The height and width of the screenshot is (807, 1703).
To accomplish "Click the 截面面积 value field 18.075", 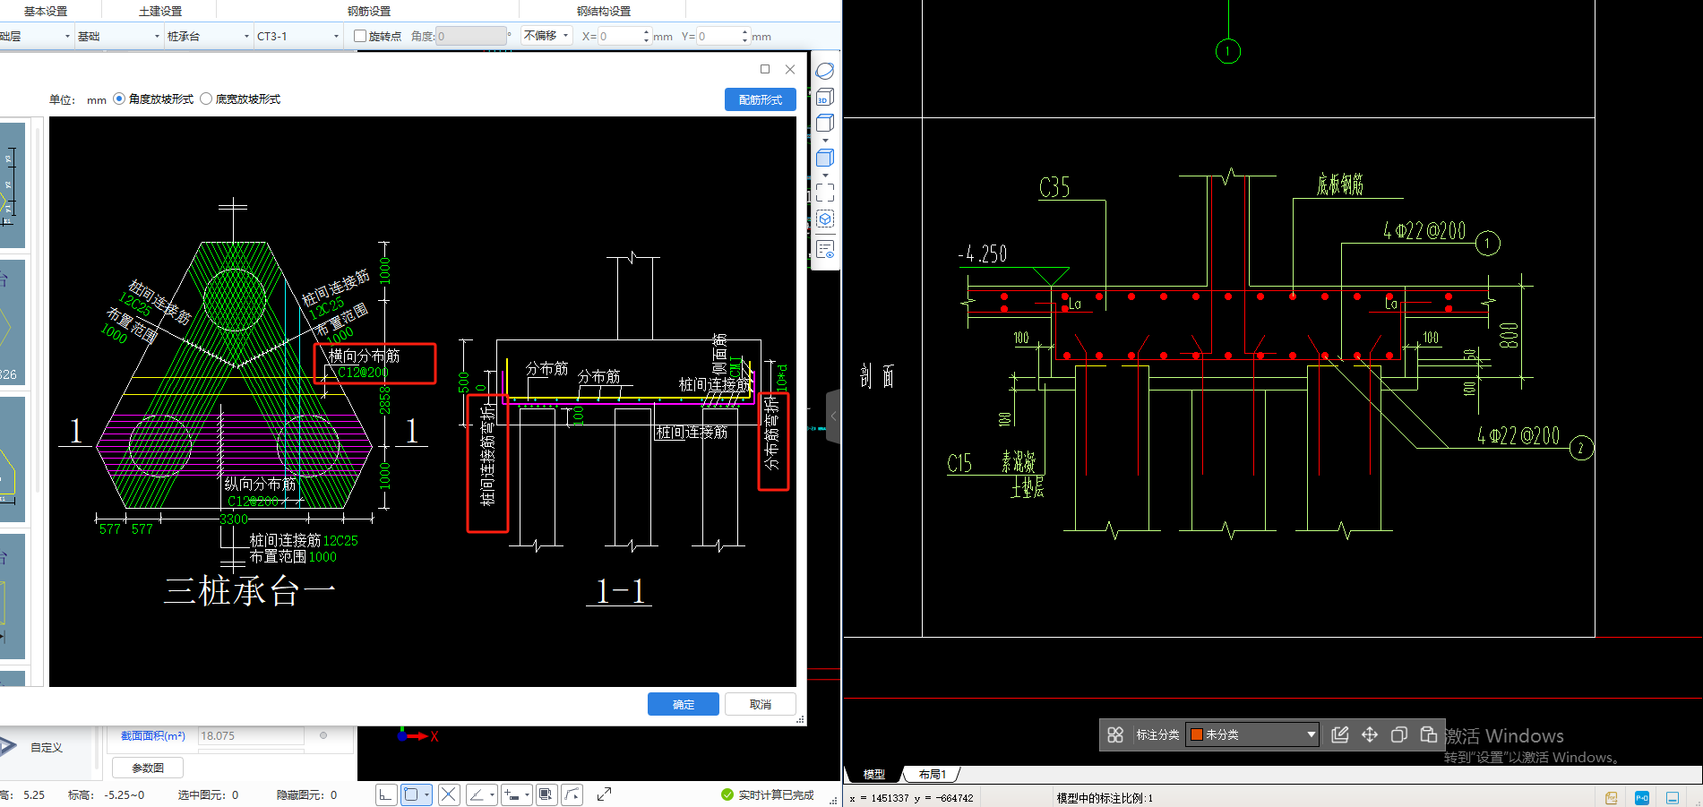I will (251, 735).
